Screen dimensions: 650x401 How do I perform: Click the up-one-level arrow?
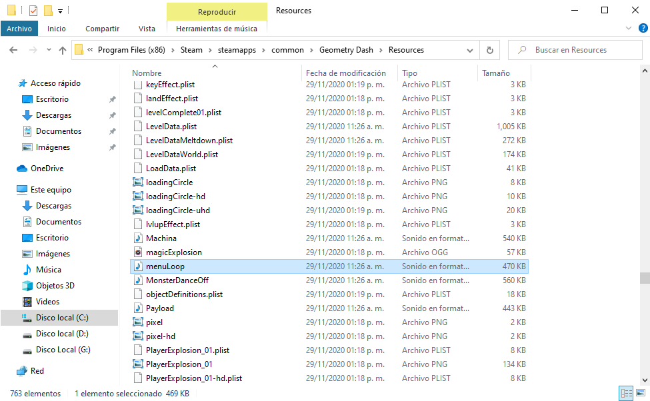click(x=63, y=50)
